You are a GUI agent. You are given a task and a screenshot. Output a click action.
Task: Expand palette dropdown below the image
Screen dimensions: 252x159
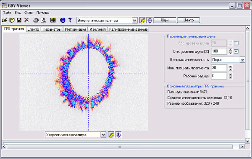click(x=103, y=135)
